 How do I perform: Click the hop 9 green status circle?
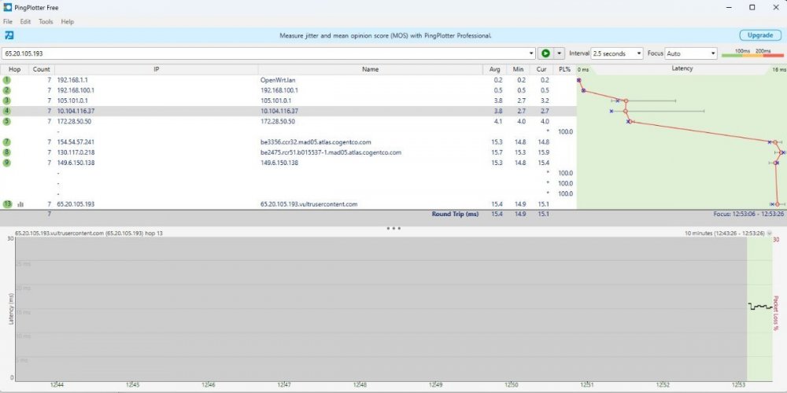pyautogui.click(x=7, y=163)
